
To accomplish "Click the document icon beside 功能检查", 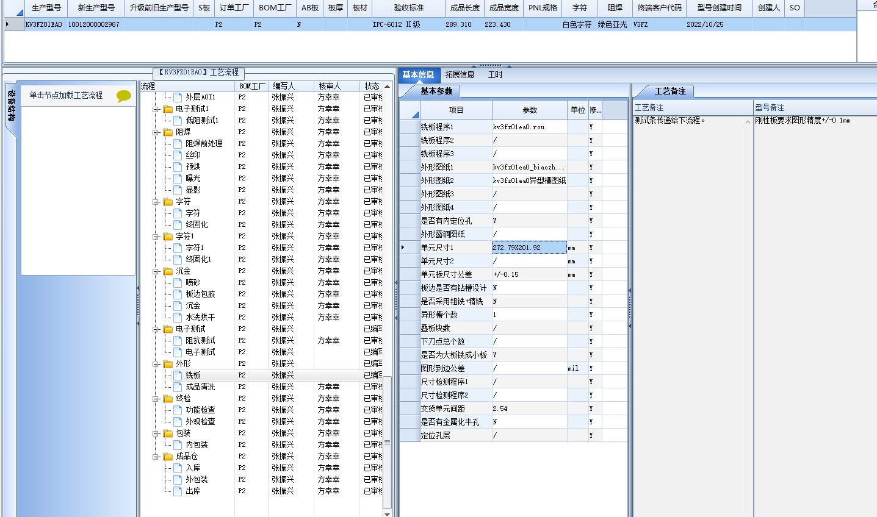I will (178, 410).
